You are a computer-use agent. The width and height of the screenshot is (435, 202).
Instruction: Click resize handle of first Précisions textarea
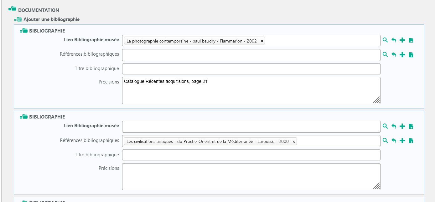pos(376,100)
